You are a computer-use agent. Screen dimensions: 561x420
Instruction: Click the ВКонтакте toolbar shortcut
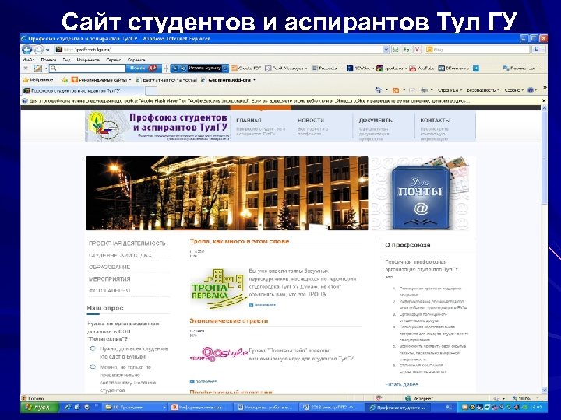pos(453,68)
